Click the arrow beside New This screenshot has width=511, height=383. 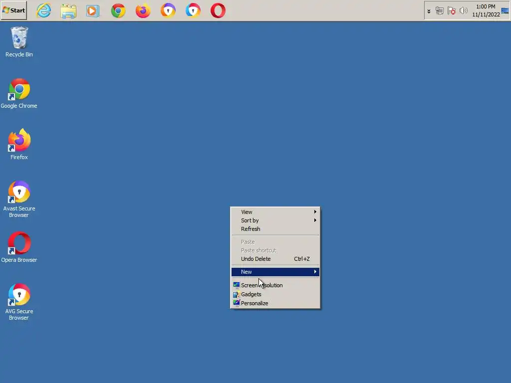click(315, 272)
